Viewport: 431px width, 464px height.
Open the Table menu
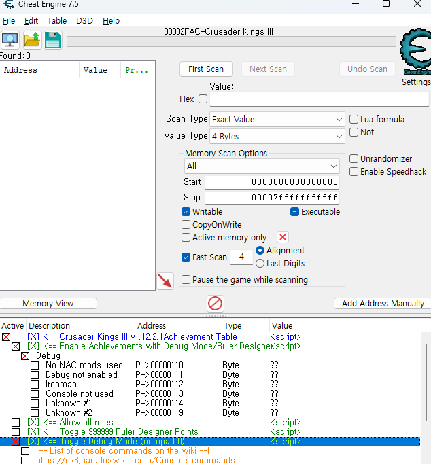[x=56, y=21]
